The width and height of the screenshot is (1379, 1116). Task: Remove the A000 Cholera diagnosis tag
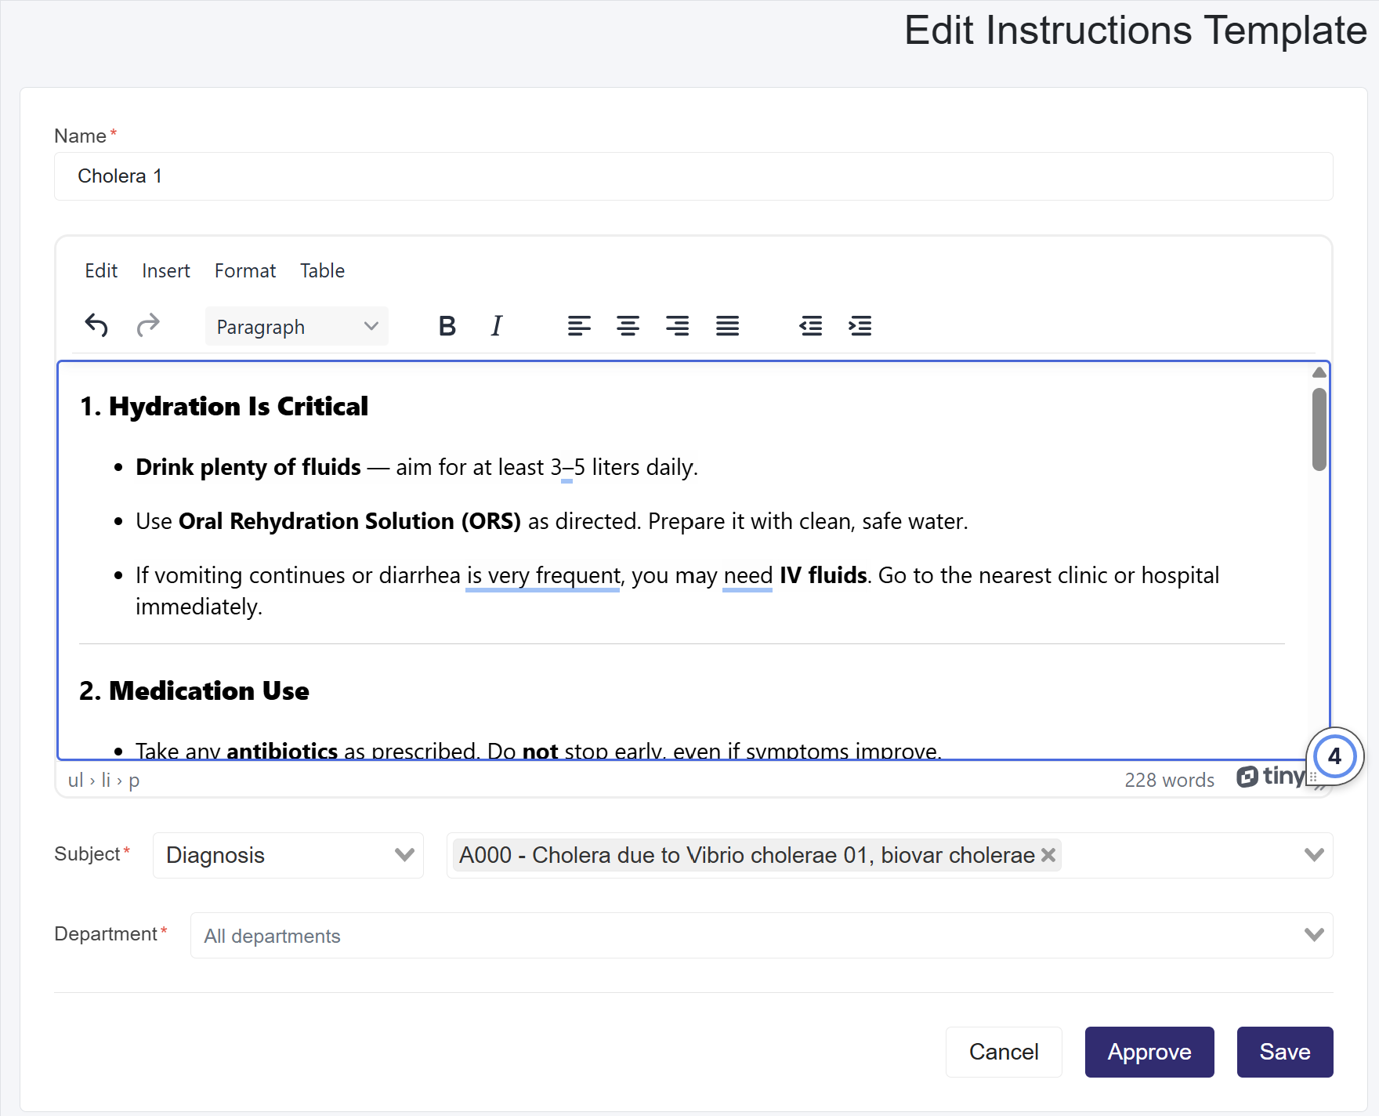[x=1048, y=855]
